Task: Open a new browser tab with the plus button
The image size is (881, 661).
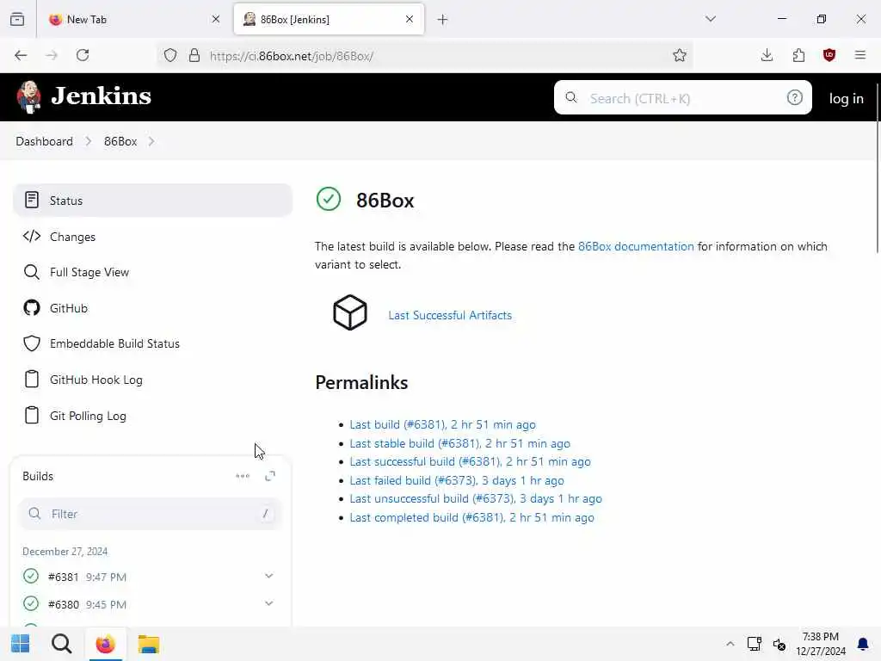Action: (443, 20)
